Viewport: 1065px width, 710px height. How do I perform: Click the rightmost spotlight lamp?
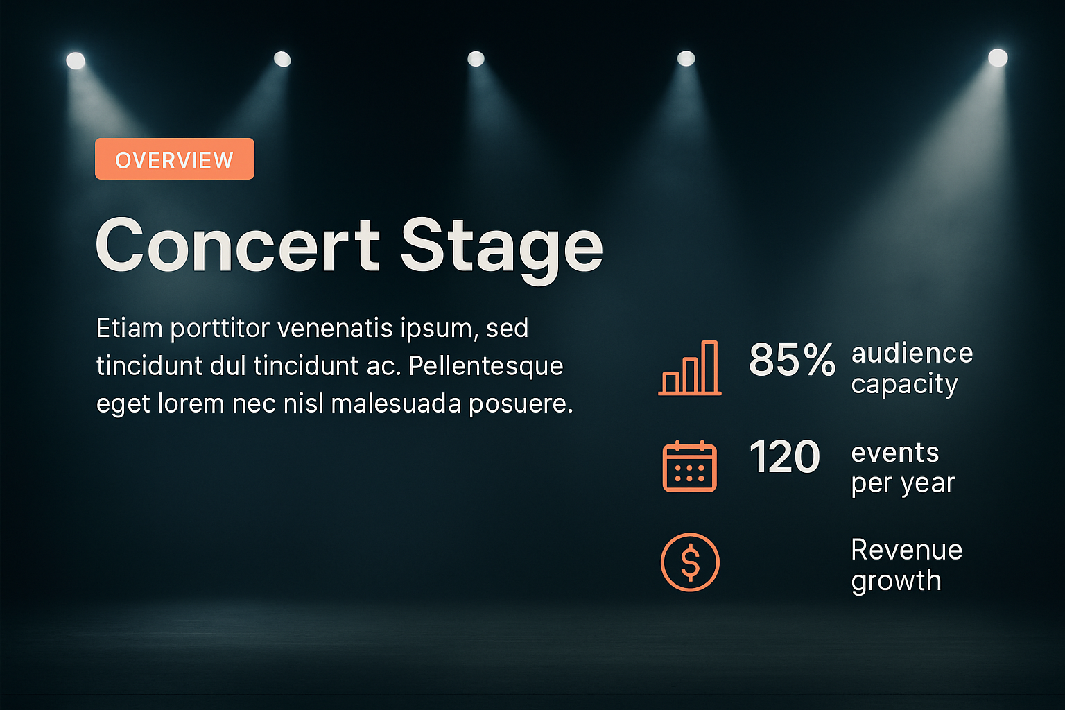click(998, 58)
